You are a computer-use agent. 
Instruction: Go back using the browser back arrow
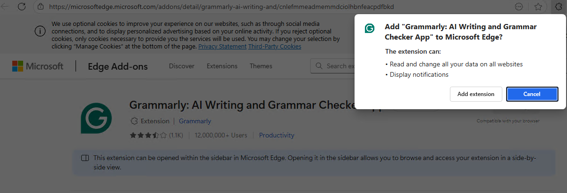point(5,7)
